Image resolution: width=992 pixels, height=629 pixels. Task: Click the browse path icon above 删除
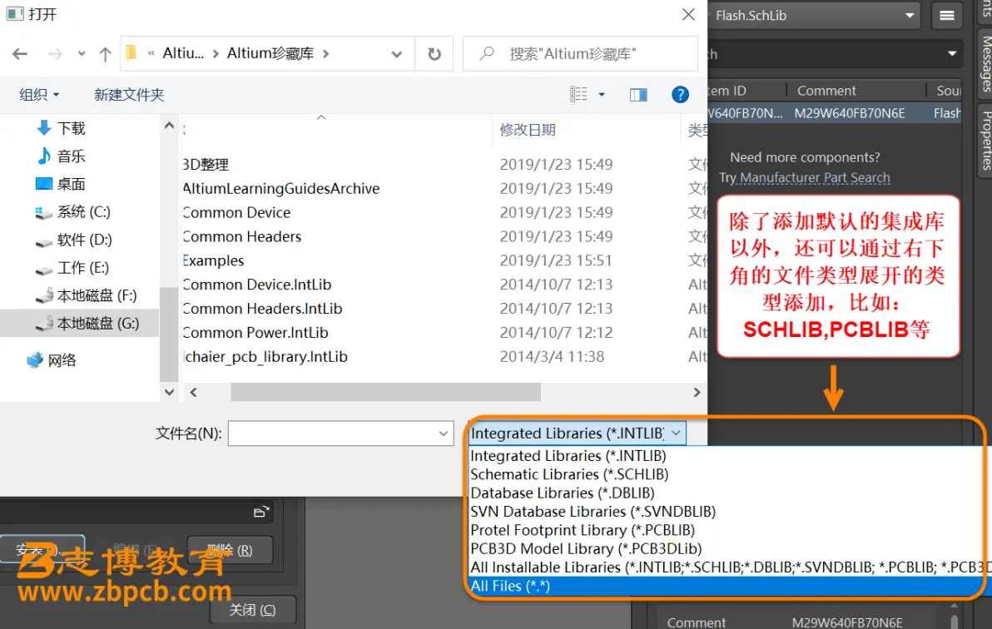260,512
